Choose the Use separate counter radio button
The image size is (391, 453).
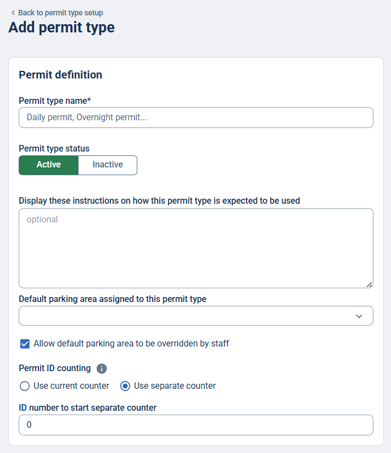125,386
